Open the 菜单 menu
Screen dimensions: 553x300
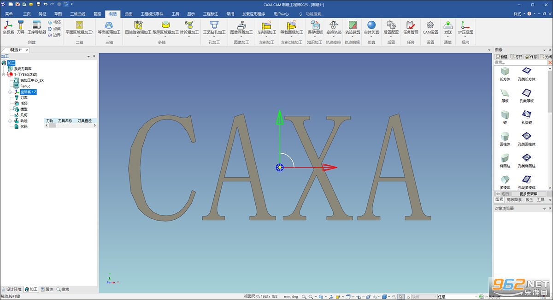[9, 14]
